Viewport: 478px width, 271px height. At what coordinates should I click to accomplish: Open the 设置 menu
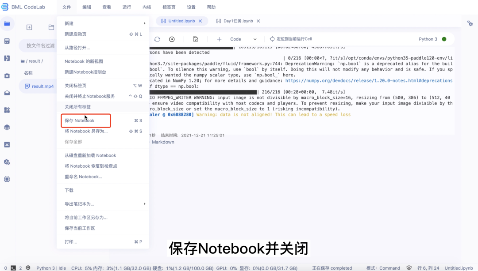191,7
